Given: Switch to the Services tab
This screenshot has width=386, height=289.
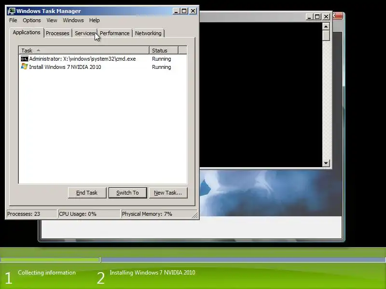Looking at the screenshot, I should coord(84,33).
